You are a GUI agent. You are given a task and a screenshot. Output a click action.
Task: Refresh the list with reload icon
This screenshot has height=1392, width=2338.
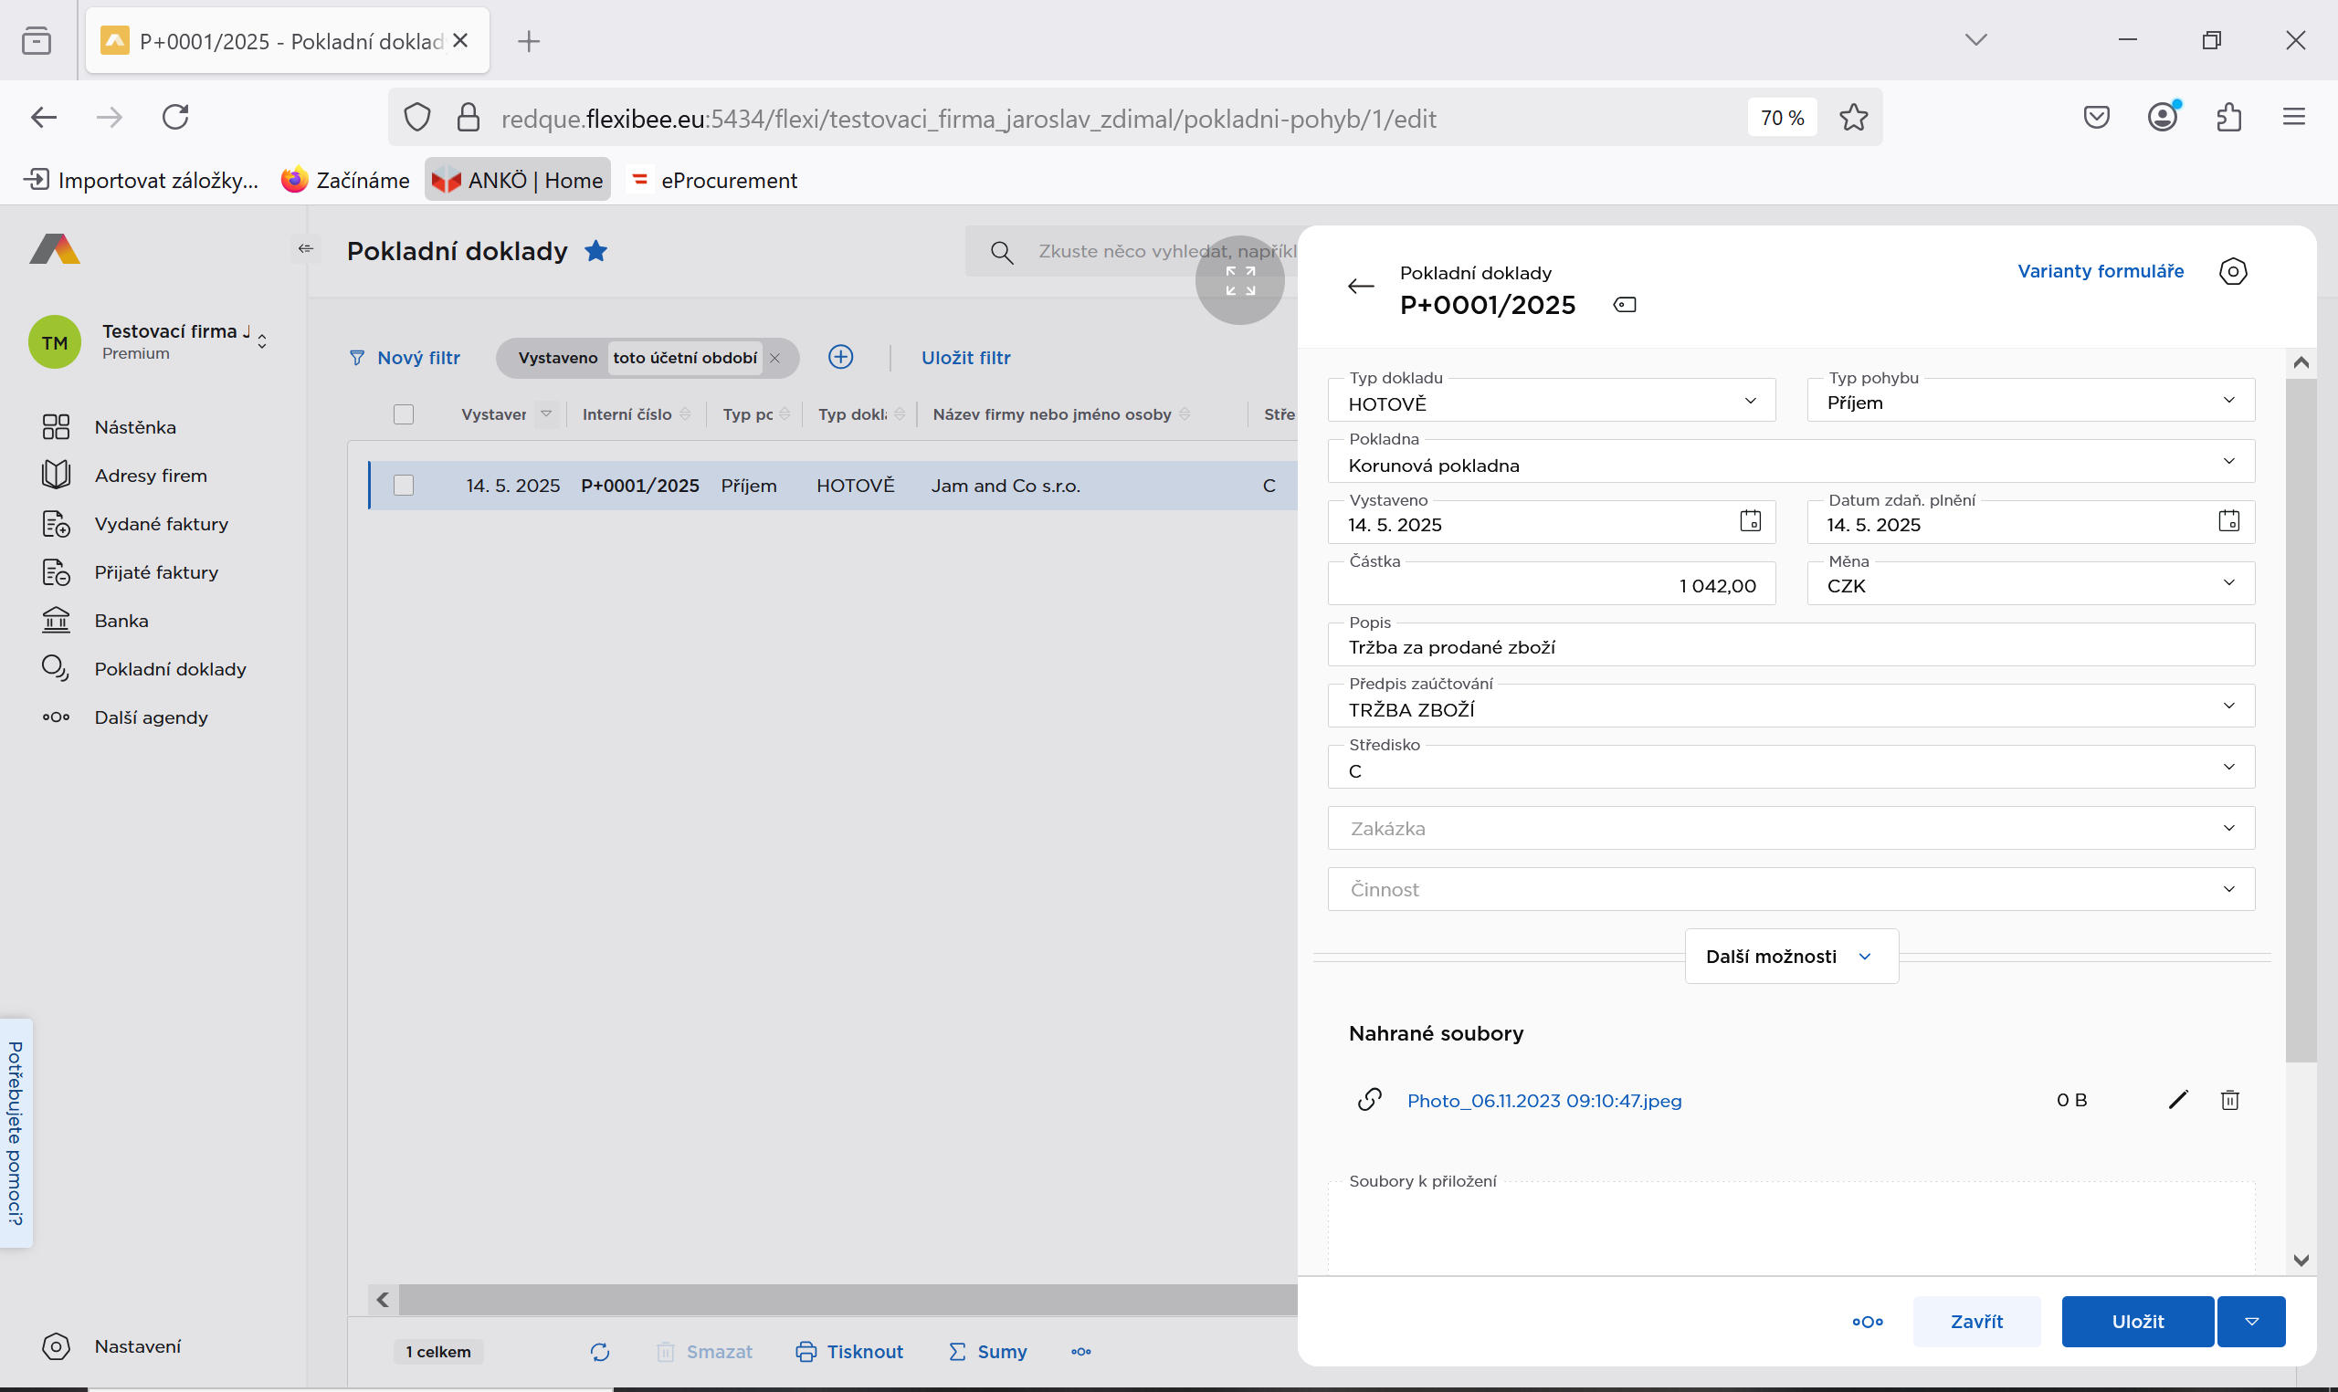[x=599, y=1352]
